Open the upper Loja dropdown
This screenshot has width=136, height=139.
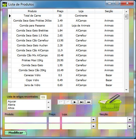(x=93, y=119)
